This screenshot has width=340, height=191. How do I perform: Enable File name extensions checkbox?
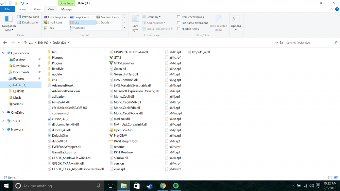point(179,23)
